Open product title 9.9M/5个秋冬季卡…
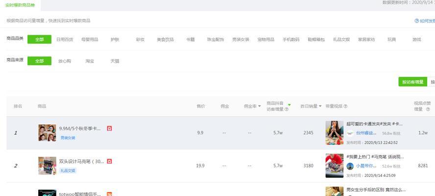Viewport: 435px width, 196px height. tap(80, 128)
